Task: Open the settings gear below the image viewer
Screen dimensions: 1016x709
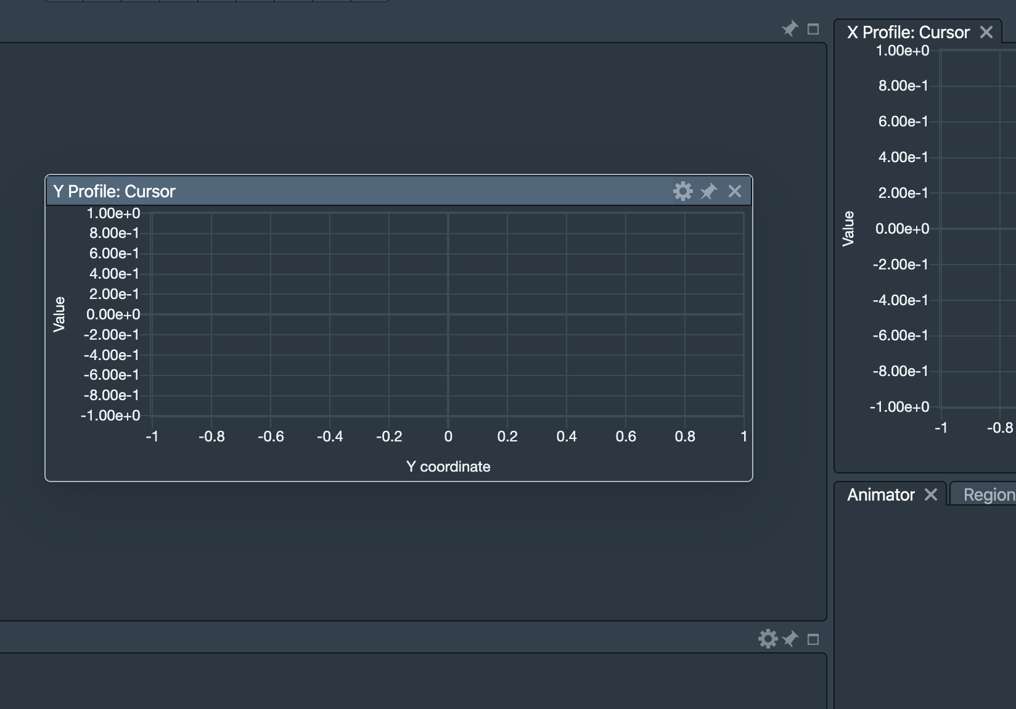Action: coord(768,639)
